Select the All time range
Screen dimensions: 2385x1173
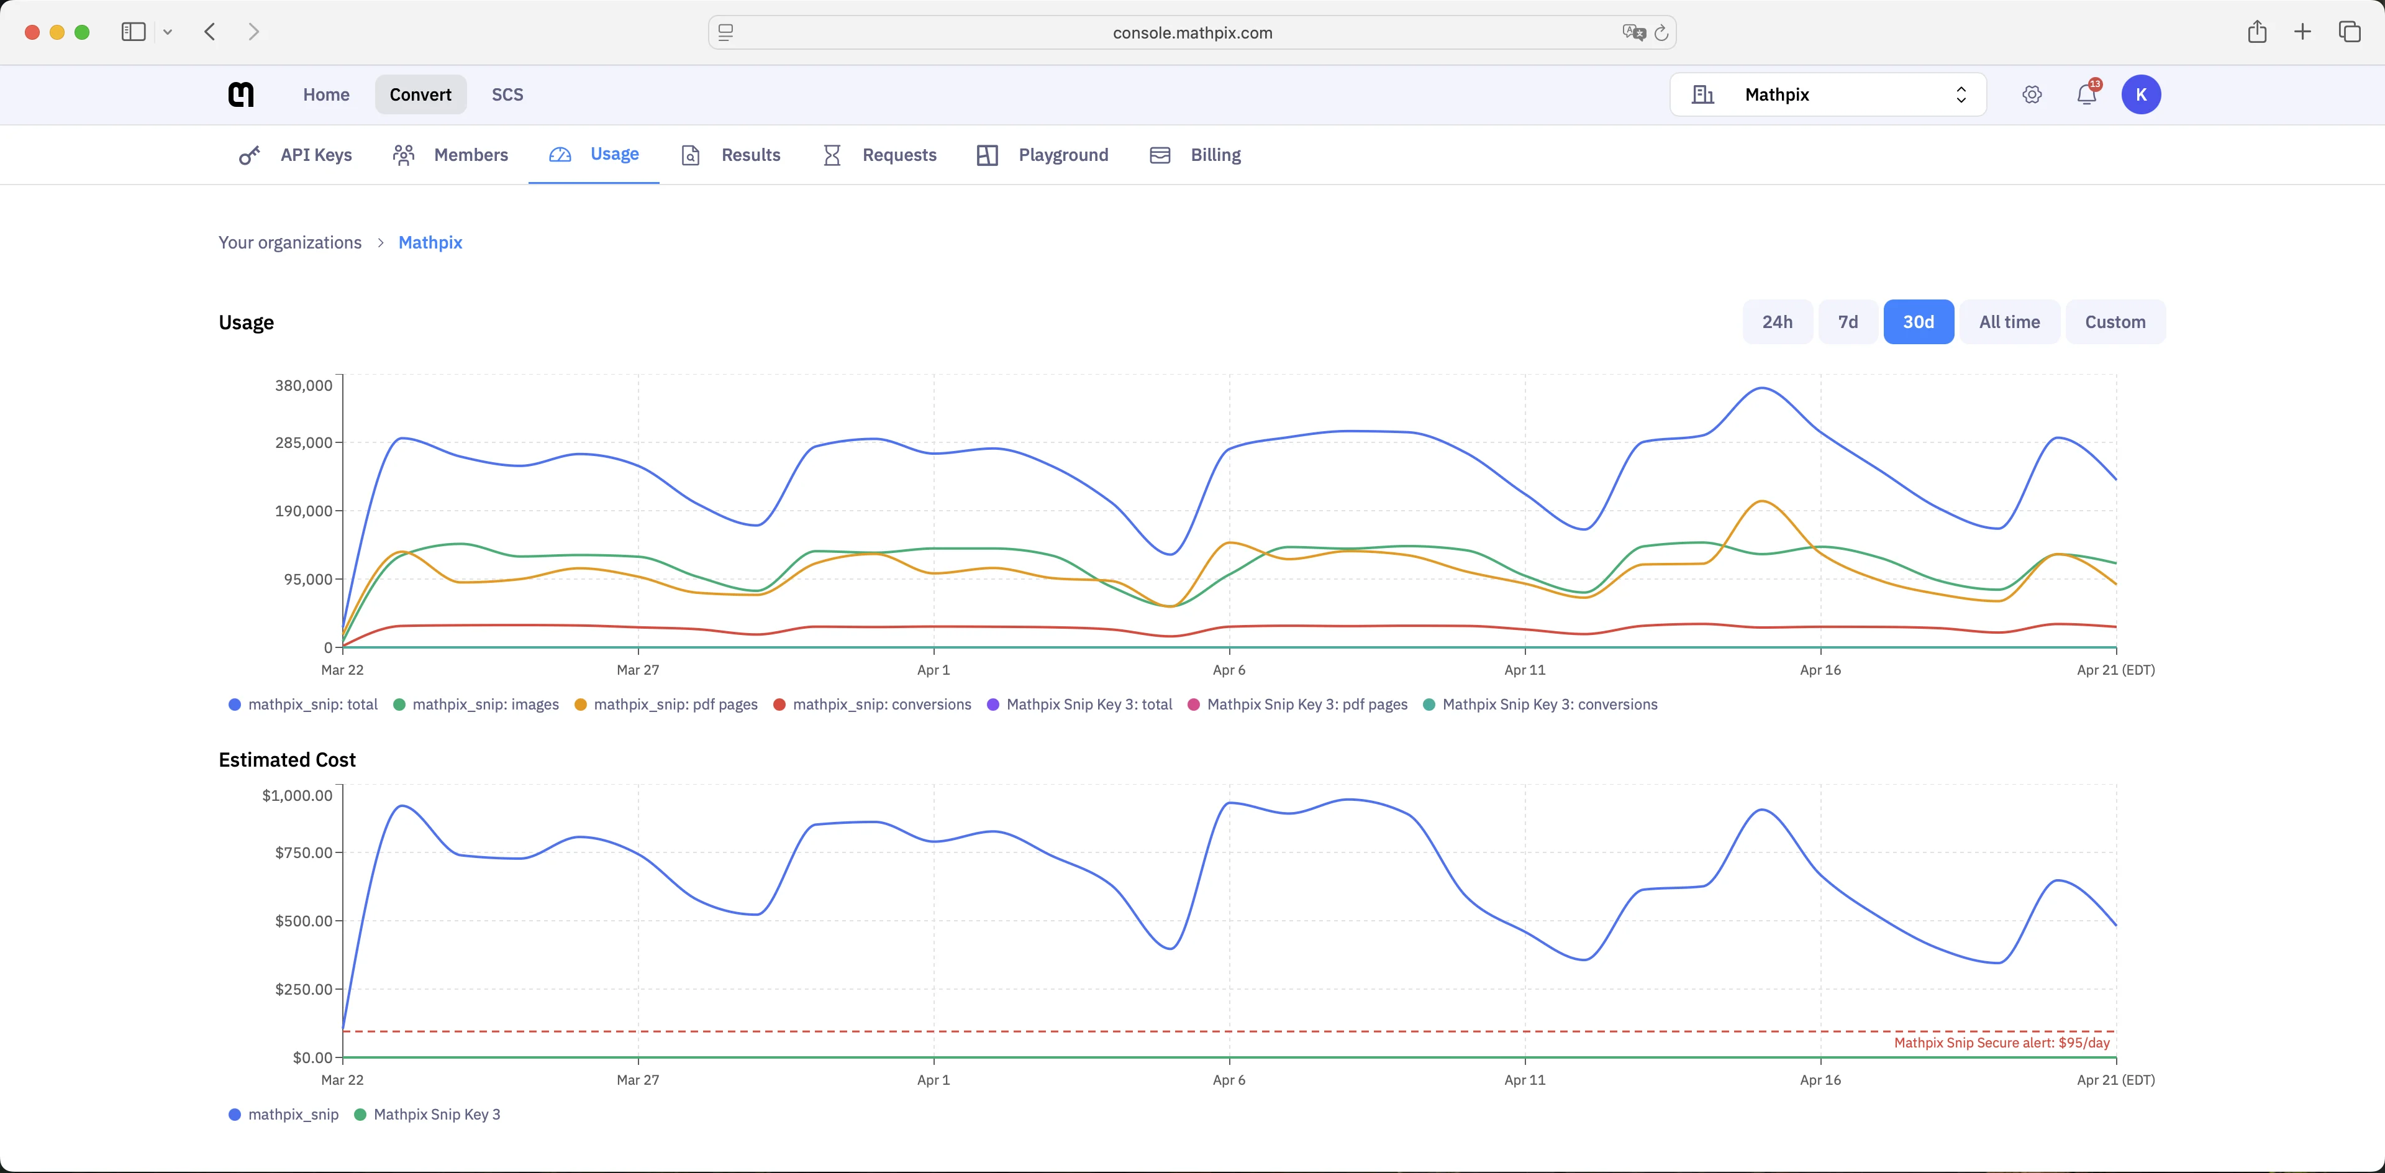coord(2009,322)
